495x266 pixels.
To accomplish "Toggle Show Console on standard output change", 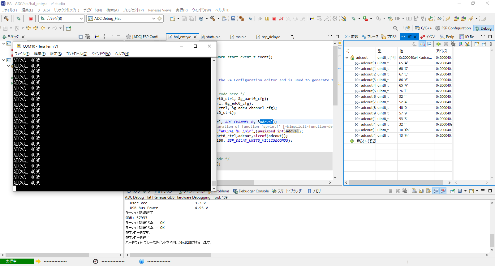I will 436,191.
